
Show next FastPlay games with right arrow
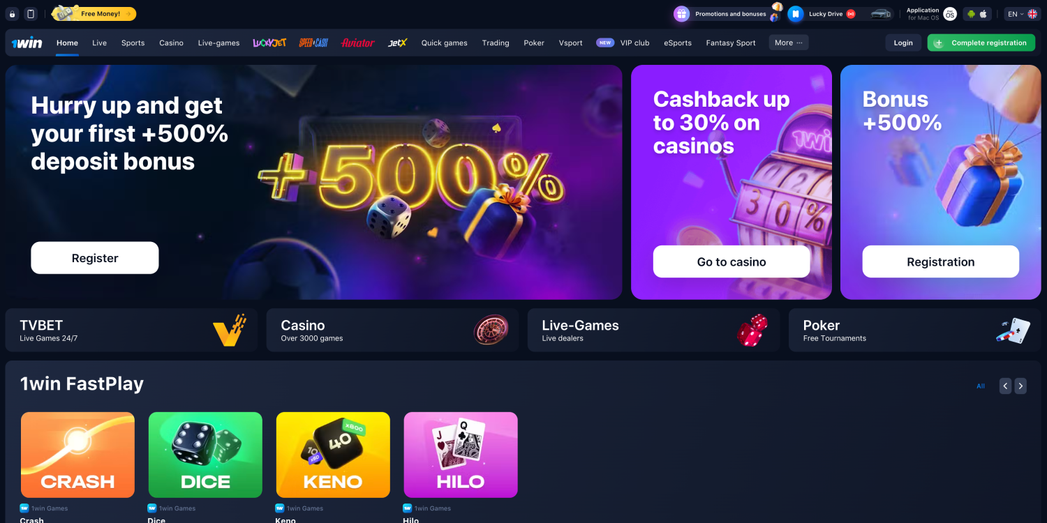coord(1020,386)
